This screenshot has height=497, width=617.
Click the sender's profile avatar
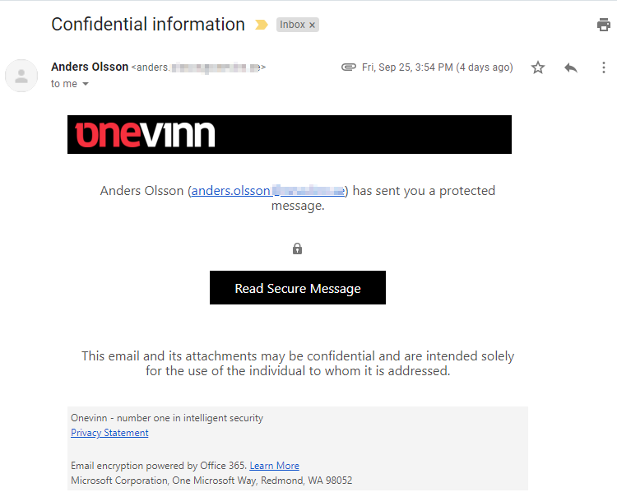click(21, 76)
